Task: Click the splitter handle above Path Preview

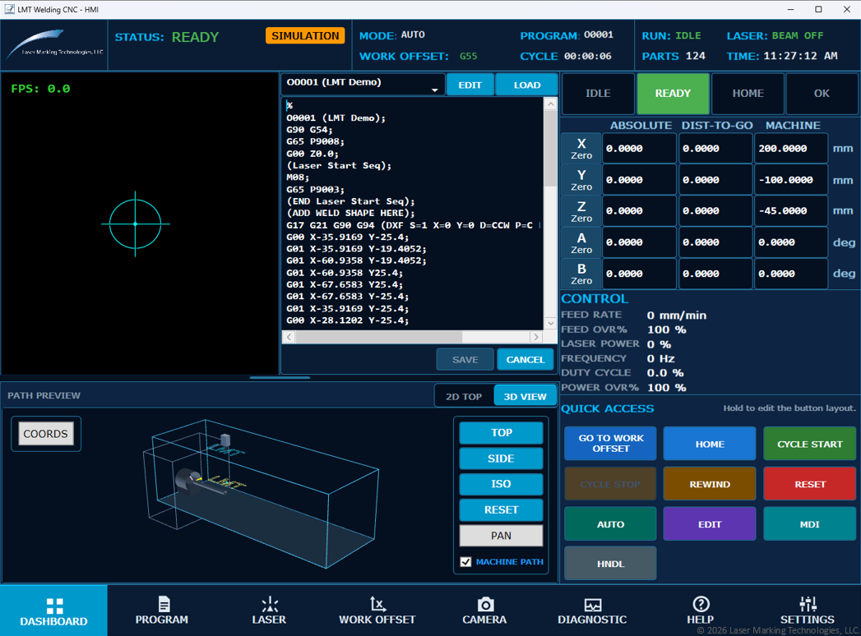Action: point(280,377)
